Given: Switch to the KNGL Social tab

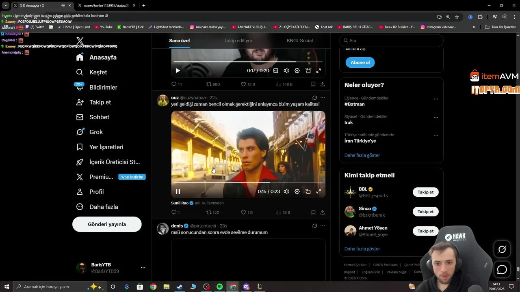Looking at the screenshot, I should point(300,41).
